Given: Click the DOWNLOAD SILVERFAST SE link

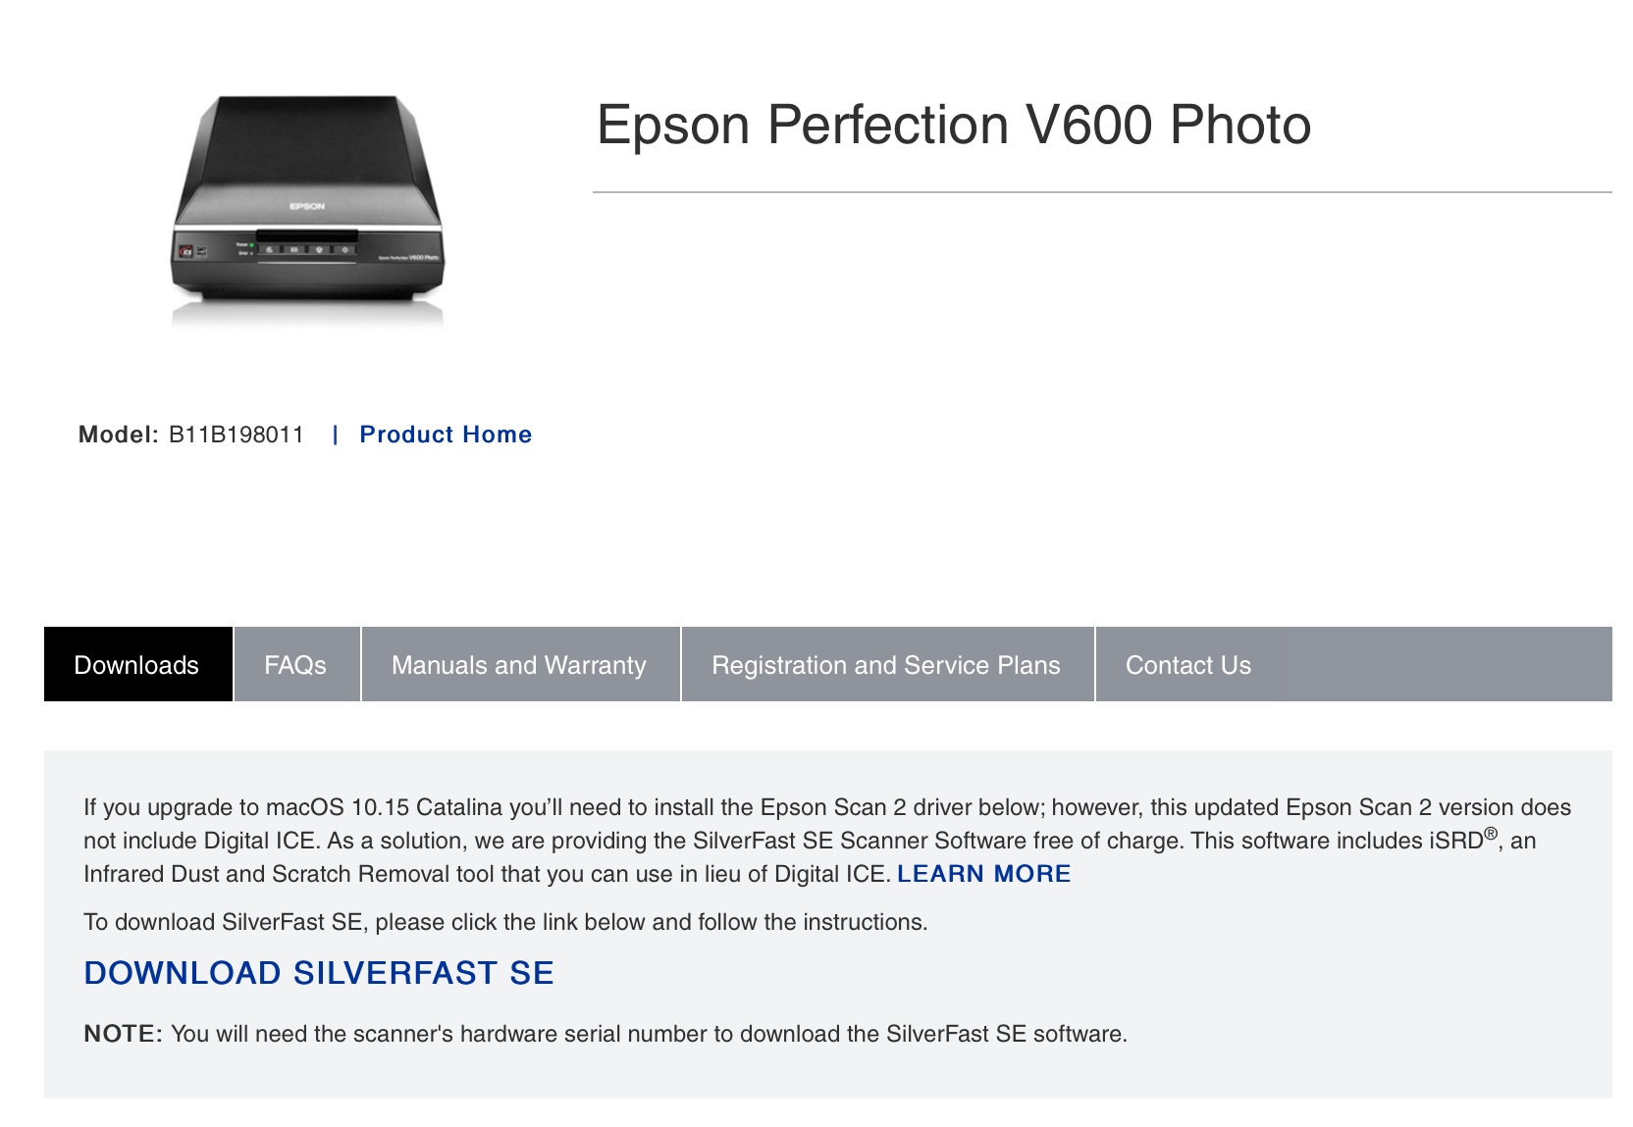Looking at the screenshot, I should [x=319, y=973].
